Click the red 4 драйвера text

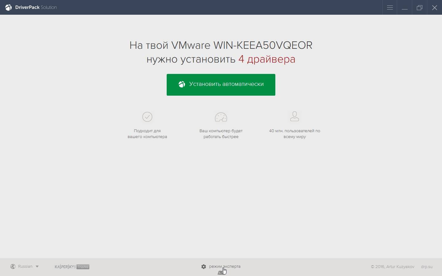pyautogui.click(x=267, y=59)
